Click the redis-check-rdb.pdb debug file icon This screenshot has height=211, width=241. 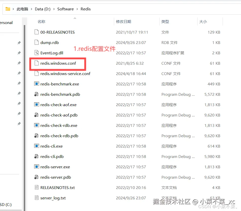pos(36,136)
